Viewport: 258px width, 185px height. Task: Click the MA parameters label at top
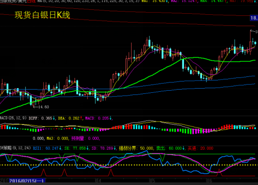pos(88,1)
